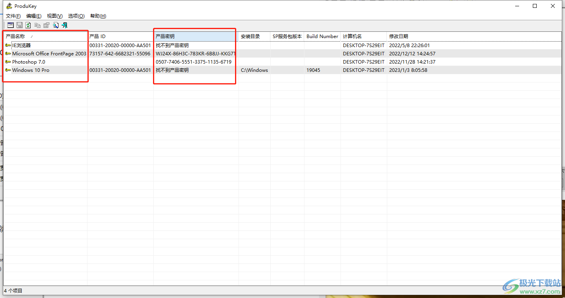Viewport: 565px width, 298px height.
Task: Click the FrontPage key starting WJ24X-86H3C
Action: [196, 53]
